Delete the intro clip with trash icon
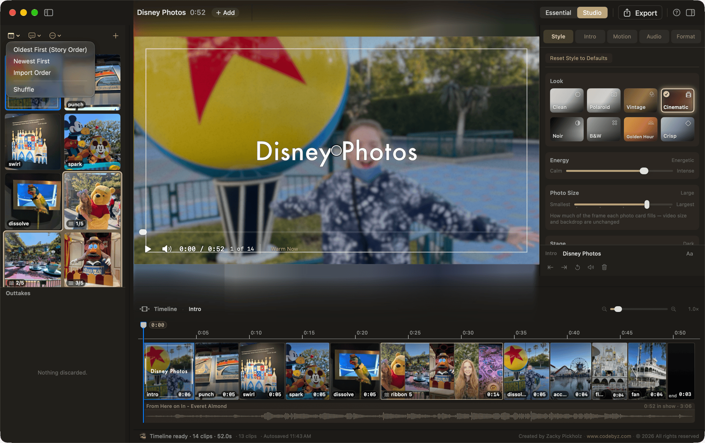This screenshot has height=443, width=705. tap(604, 267)
